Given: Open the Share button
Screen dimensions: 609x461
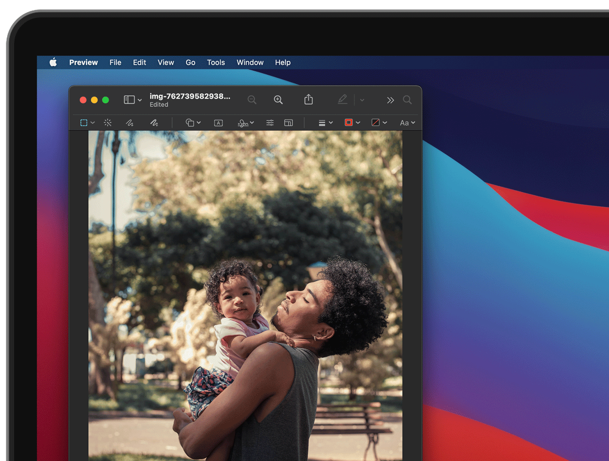Looking at the screenshot, I should pos(308,99).
